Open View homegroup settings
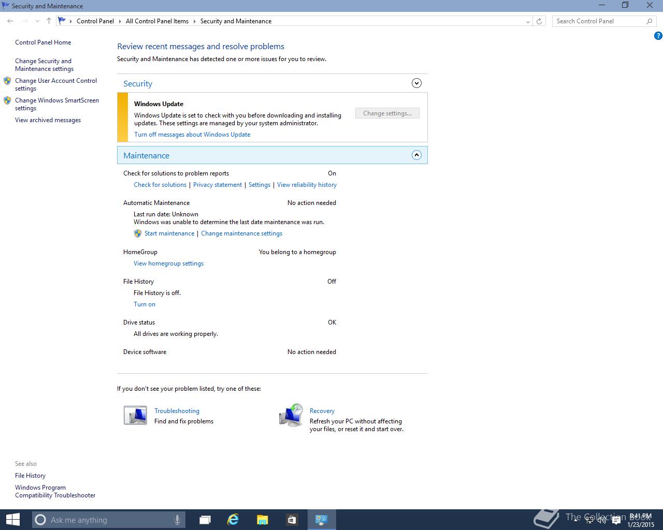Screen dimensions: 663x530 pos(168,263)
